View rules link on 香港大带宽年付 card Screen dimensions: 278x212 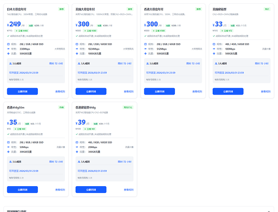197,92
